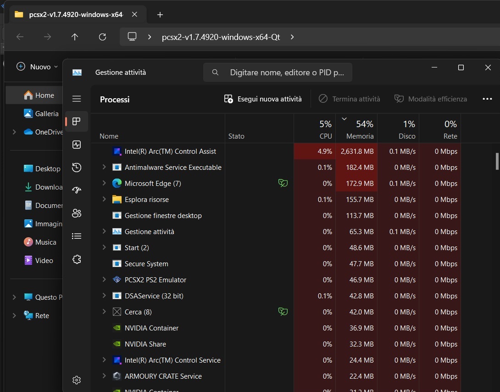Viewport: 500px width, 392px height.
Task: Click the Intel Arc Control Assist process icon
Action: click(117, 151)
